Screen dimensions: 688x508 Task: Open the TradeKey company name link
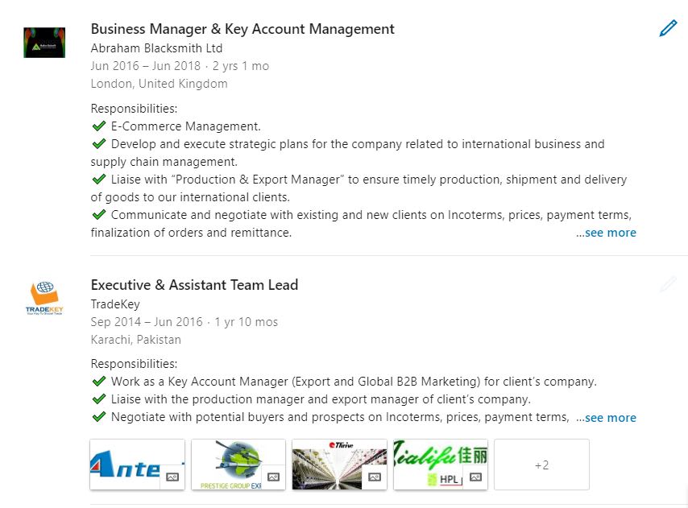(115, 304)
